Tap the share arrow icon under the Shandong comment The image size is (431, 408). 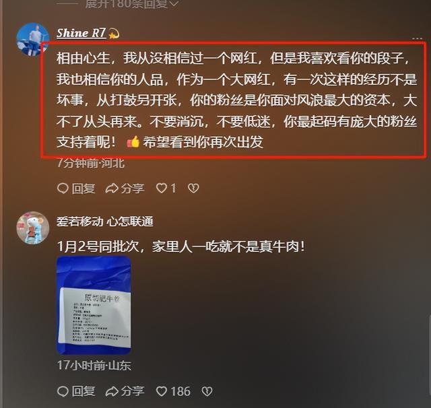[x=112, y=391]
